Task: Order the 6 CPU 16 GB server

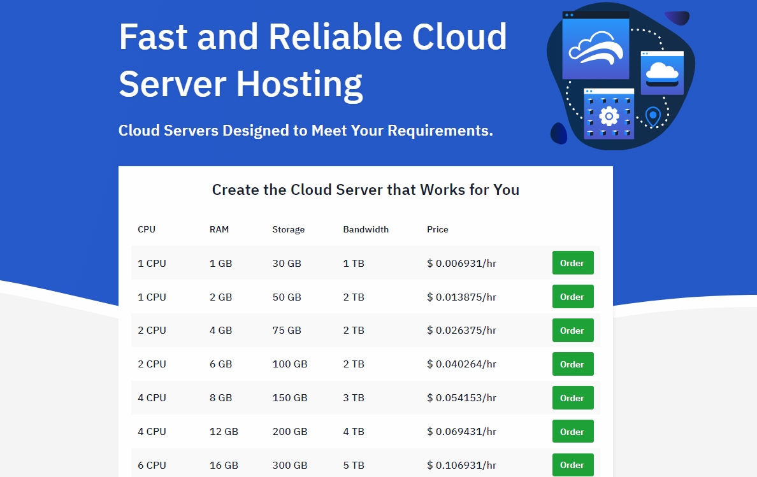Action: point(572,465)
